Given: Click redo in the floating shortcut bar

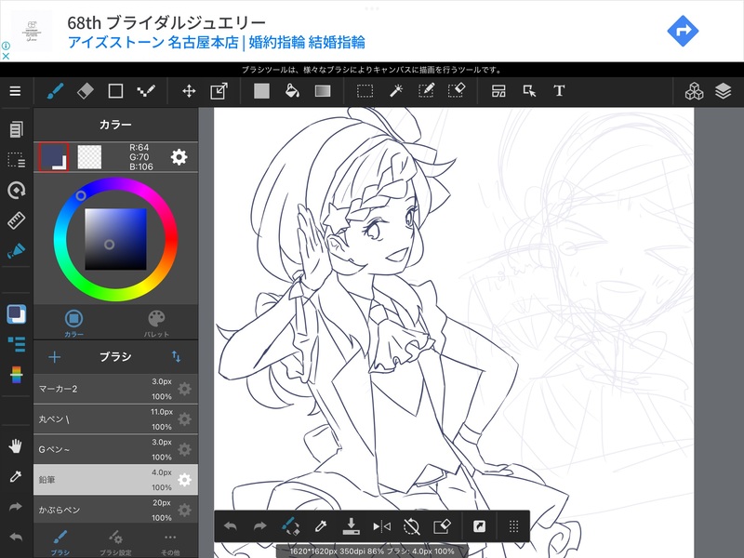Looking at the screenshot, I should [x=260, y=526].
